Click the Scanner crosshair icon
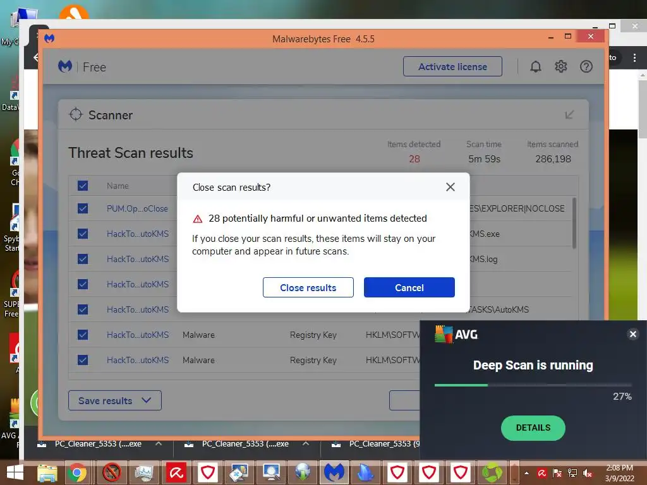 click(76, 114)
